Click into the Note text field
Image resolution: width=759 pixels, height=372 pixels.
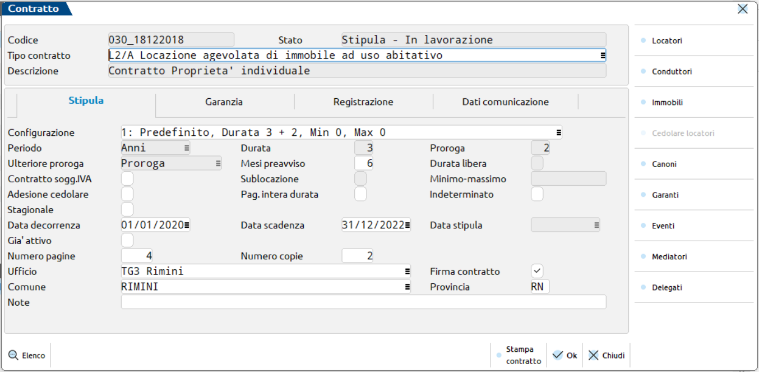tap(363, 302)
